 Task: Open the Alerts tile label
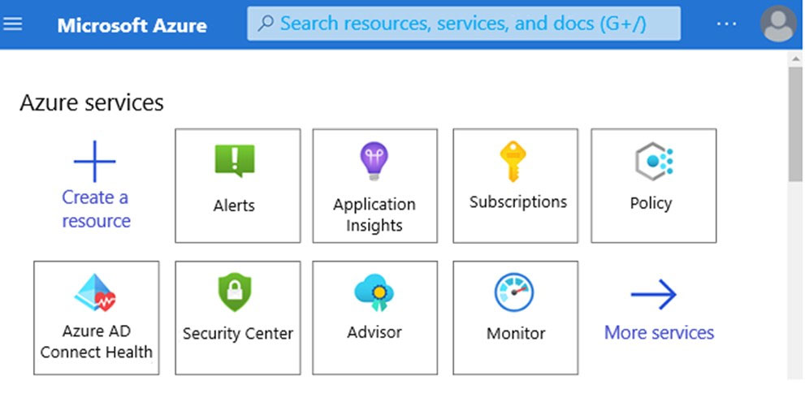[x=234, y=205]
